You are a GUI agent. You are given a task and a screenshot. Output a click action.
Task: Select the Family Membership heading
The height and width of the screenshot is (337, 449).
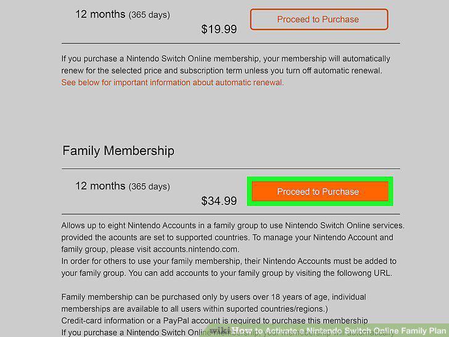click(x=118, y=151)
